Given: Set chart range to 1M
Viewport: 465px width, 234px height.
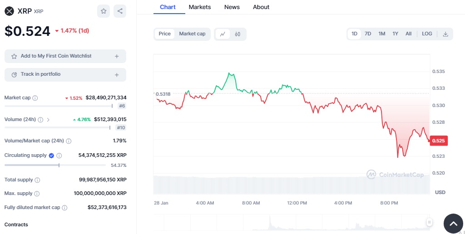Looking at the screenshot, I should [x=381, y=34].
